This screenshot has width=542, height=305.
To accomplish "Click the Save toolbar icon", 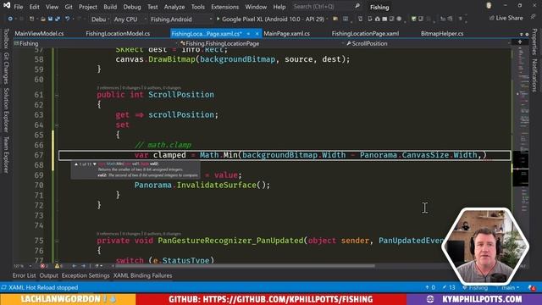I will 50,19.
